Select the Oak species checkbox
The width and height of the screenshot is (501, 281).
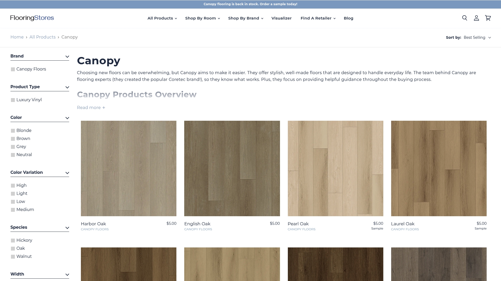tap(12, 248)
